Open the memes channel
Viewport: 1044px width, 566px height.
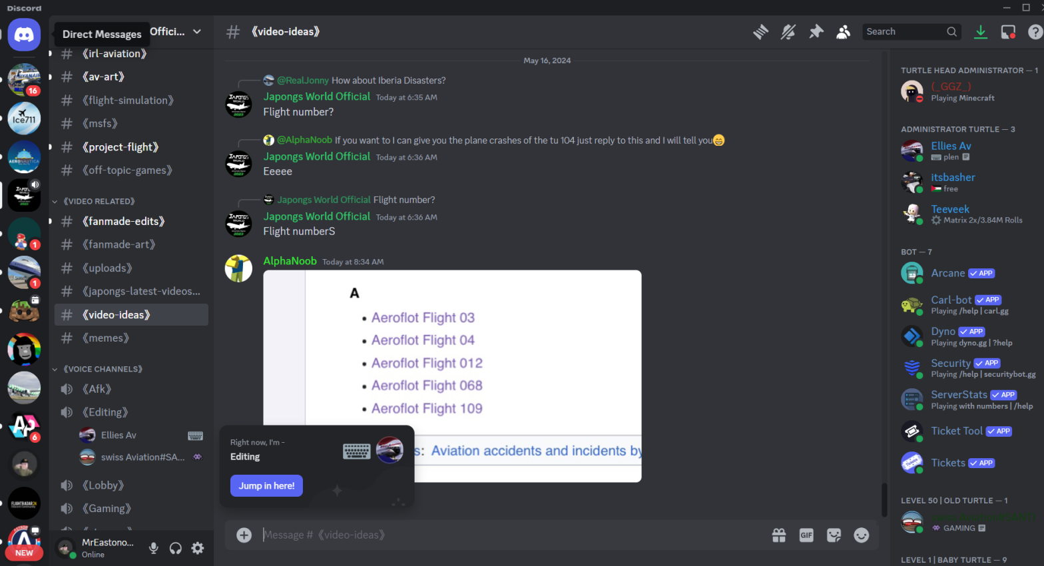[x=131, y=338]
